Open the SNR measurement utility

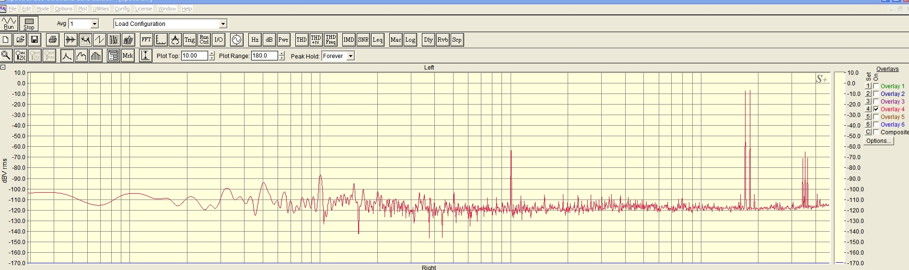click(x=363, y=40)
